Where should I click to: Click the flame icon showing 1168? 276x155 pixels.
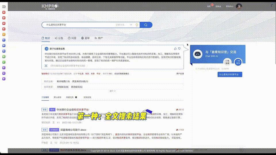tap(177, 130)
